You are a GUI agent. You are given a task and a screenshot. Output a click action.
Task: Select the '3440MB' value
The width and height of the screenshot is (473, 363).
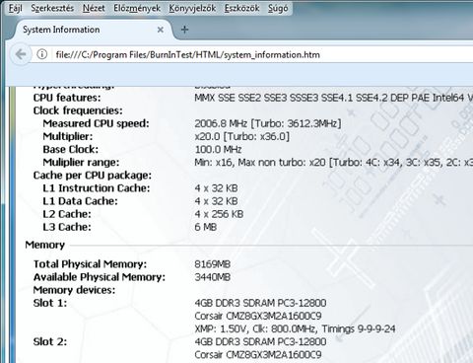(x=213, y=277)
